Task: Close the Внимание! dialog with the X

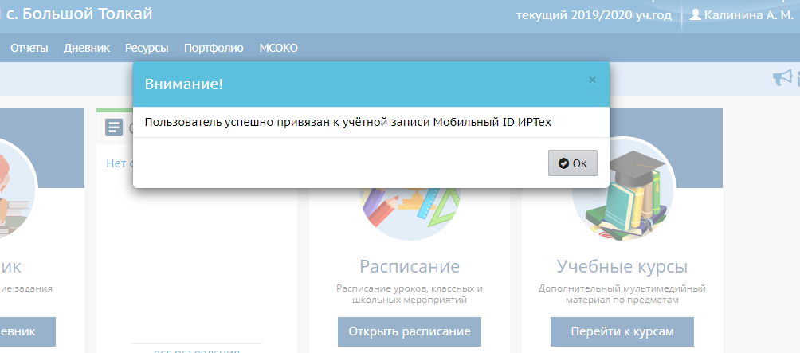Action: (x=592, y=80)
